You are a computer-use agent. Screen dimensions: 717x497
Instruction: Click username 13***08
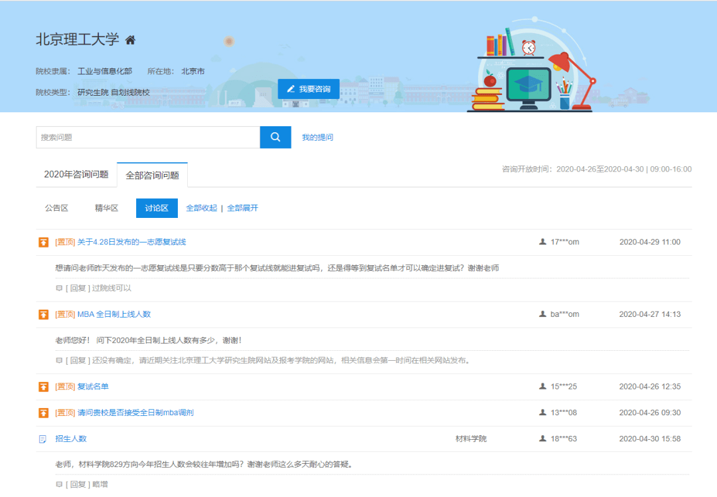pyautogui.click(x=564, y=413)
